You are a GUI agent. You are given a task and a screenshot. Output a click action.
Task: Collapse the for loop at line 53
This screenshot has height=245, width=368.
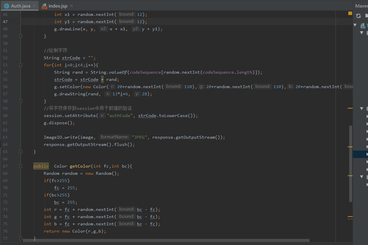coord(21,65)
